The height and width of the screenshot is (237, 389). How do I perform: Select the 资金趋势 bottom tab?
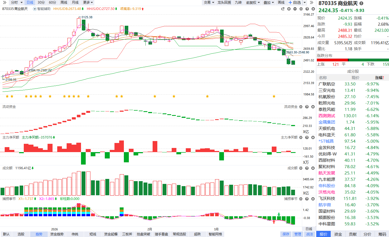(x=57, y=234)
